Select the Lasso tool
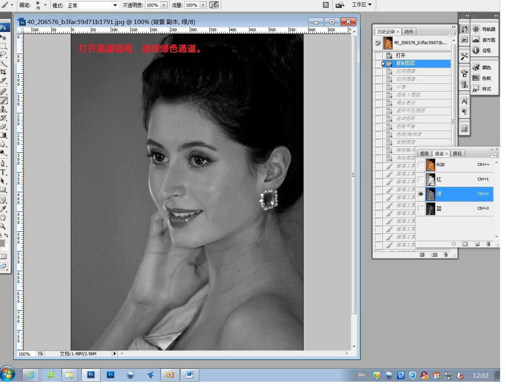Image resolution: width=506 pixels, height=390 pixels. pyautogui.click(x=4, y=55)
